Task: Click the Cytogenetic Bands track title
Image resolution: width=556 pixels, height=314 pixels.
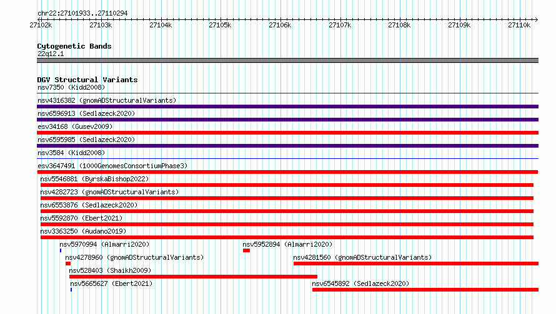Action: pyautogui.click(x=74, y=46)
